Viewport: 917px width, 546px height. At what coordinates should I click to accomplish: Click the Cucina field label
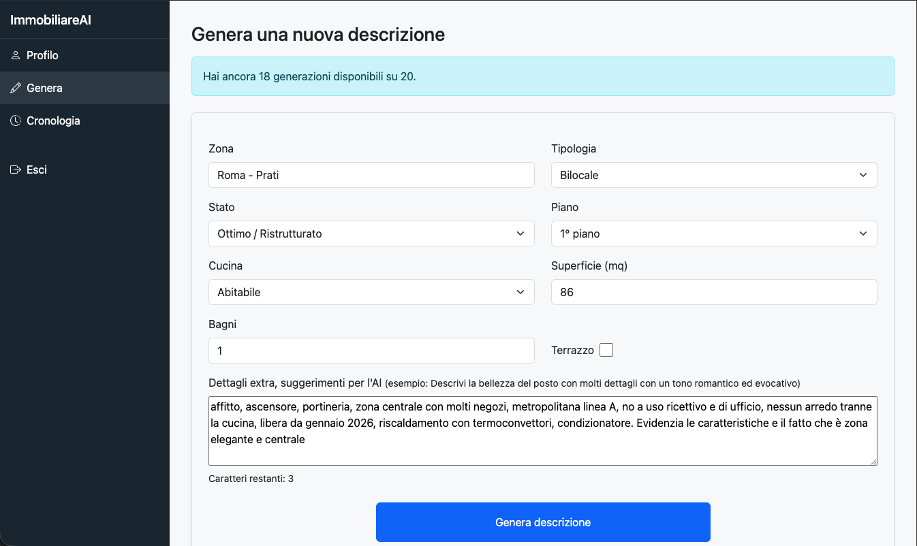(226, 266)
